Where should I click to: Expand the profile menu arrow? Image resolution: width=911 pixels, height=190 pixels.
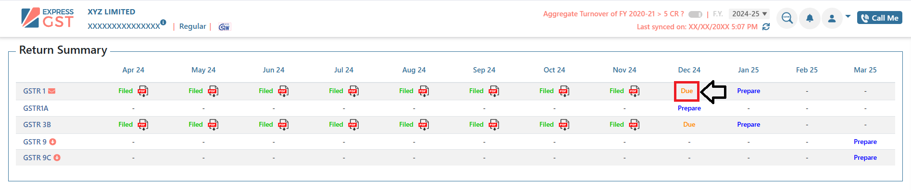pos(848,17)
